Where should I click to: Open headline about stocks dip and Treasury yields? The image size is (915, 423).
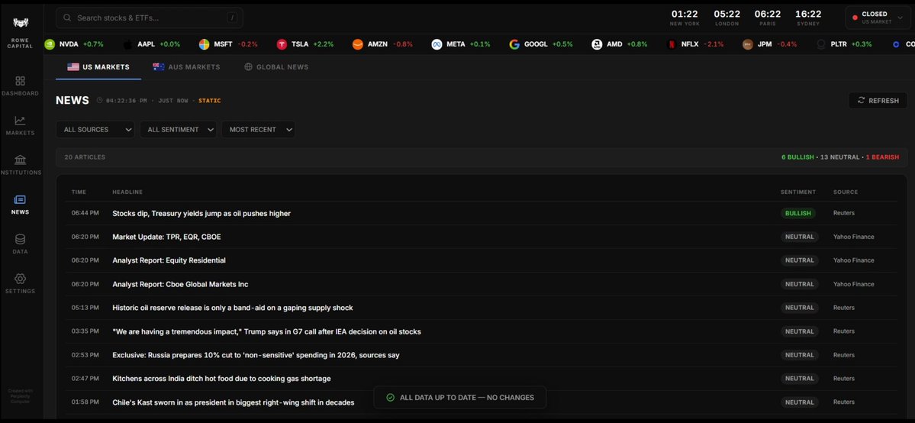coord(201,214)
